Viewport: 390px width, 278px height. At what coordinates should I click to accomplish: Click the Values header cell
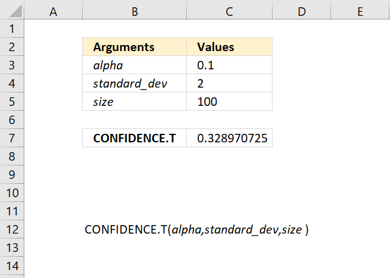[x=229, y=47]
